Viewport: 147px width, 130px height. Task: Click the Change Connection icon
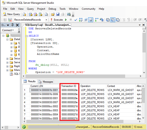point(10,20)
